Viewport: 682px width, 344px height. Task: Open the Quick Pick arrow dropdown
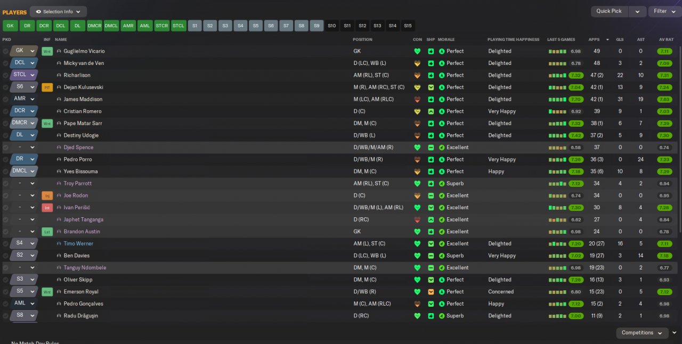[637, 11]
